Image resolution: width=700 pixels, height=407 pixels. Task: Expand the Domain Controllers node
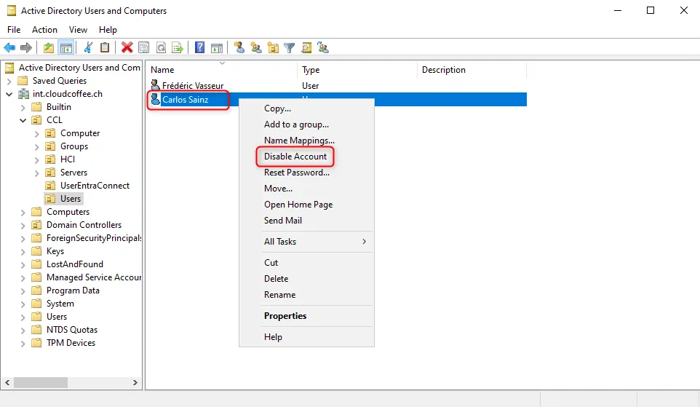click(23, 225)
